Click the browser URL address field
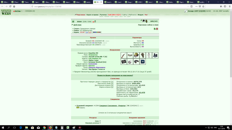 coord(110,6)
